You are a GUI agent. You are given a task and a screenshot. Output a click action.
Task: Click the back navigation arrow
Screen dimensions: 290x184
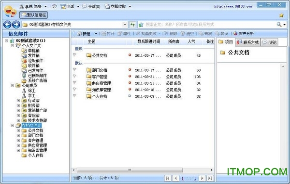[7, 25]
